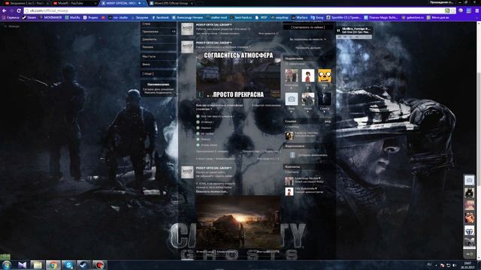Open the СОГЛАСИТЕСЬ АТМОСФЕРА meme image
The image size is (481, 270).
pyautogui.click(x=238, y=75)
